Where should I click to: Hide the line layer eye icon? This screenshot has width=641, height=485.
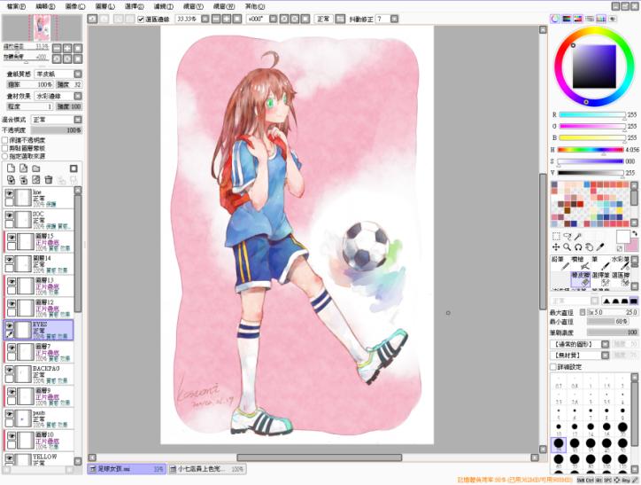pos(9,193)
